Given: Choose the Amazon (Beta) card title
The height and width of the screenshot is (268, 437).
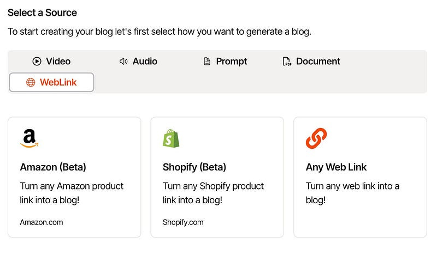Looking at the screenshot, I should click(53, 167).
